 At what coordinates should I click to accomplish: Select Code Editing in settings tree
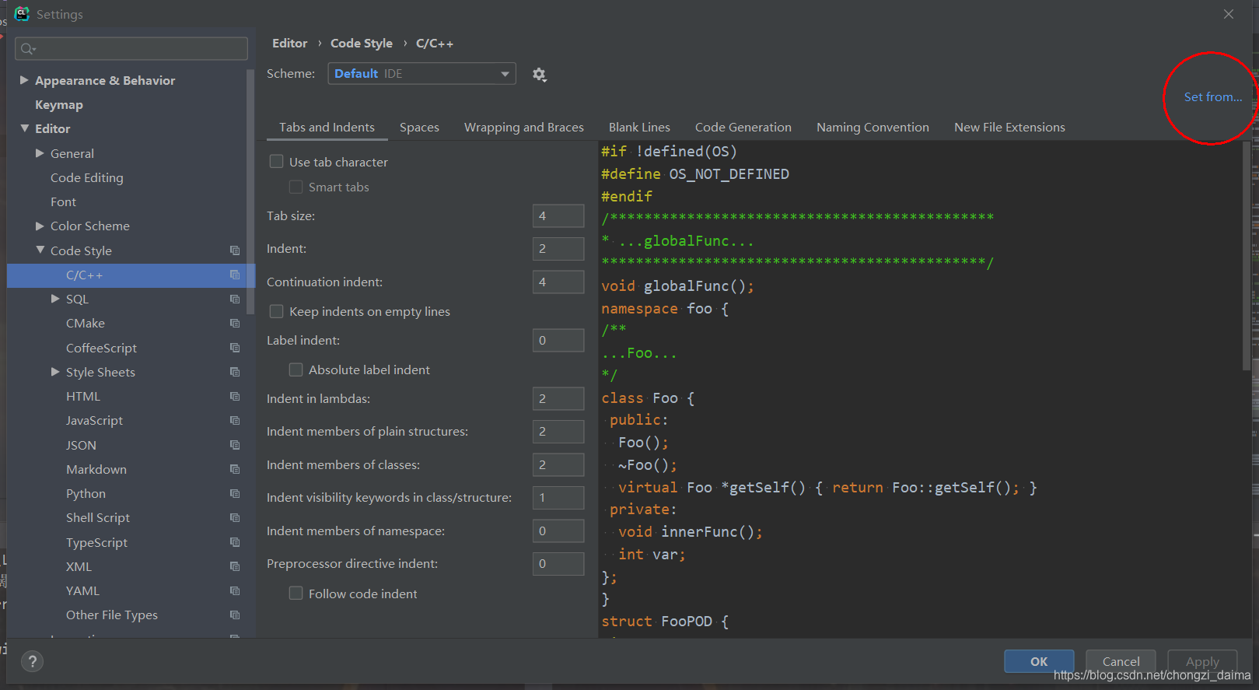87,177
